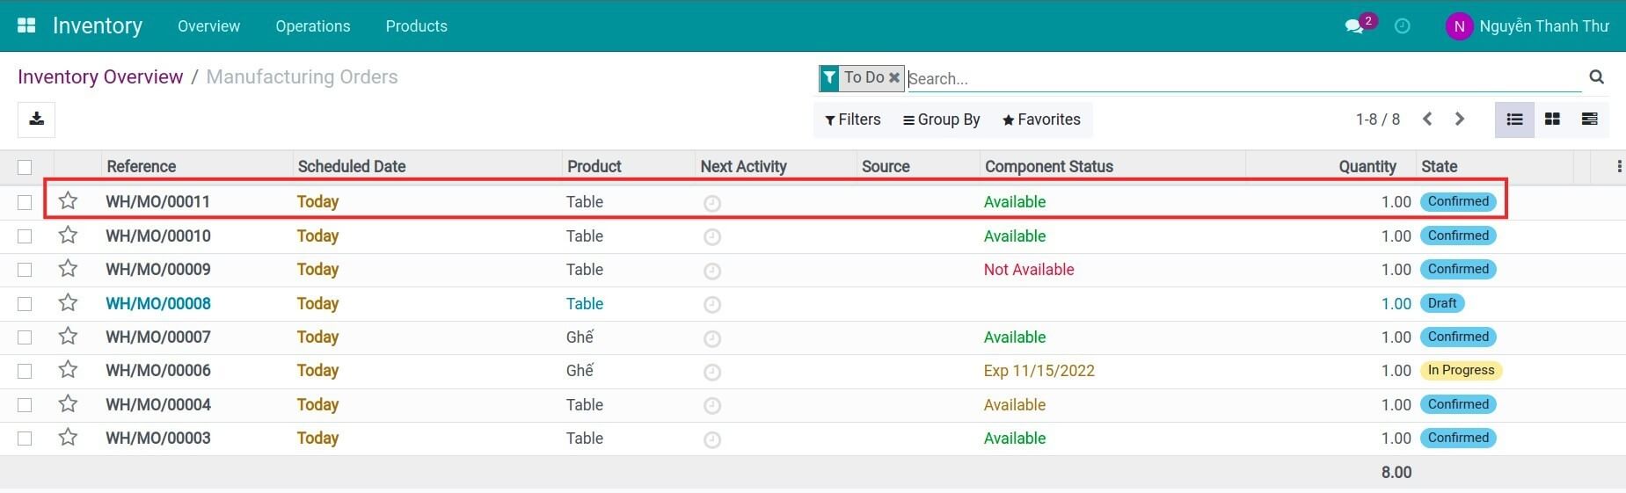Tick the select-all header checkbox
Screen dimensions: 1626x493
click(25, 167)
